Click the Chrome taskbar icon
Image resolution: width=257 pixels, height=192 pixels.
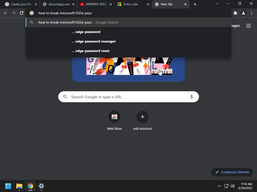click(30, 186)
